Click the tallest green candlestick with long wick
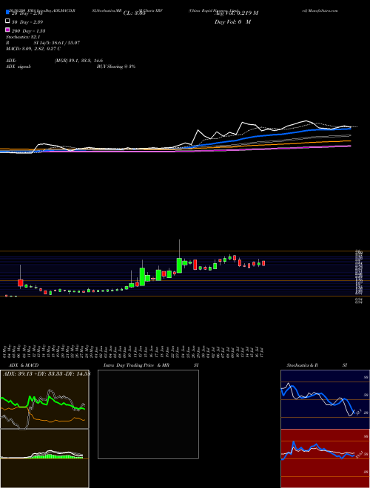 pyautogui.click(x=179, y=265)
